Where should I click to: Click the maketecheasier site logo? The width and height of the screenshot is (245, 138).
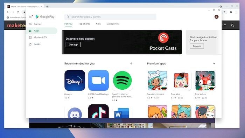(16, 25)
